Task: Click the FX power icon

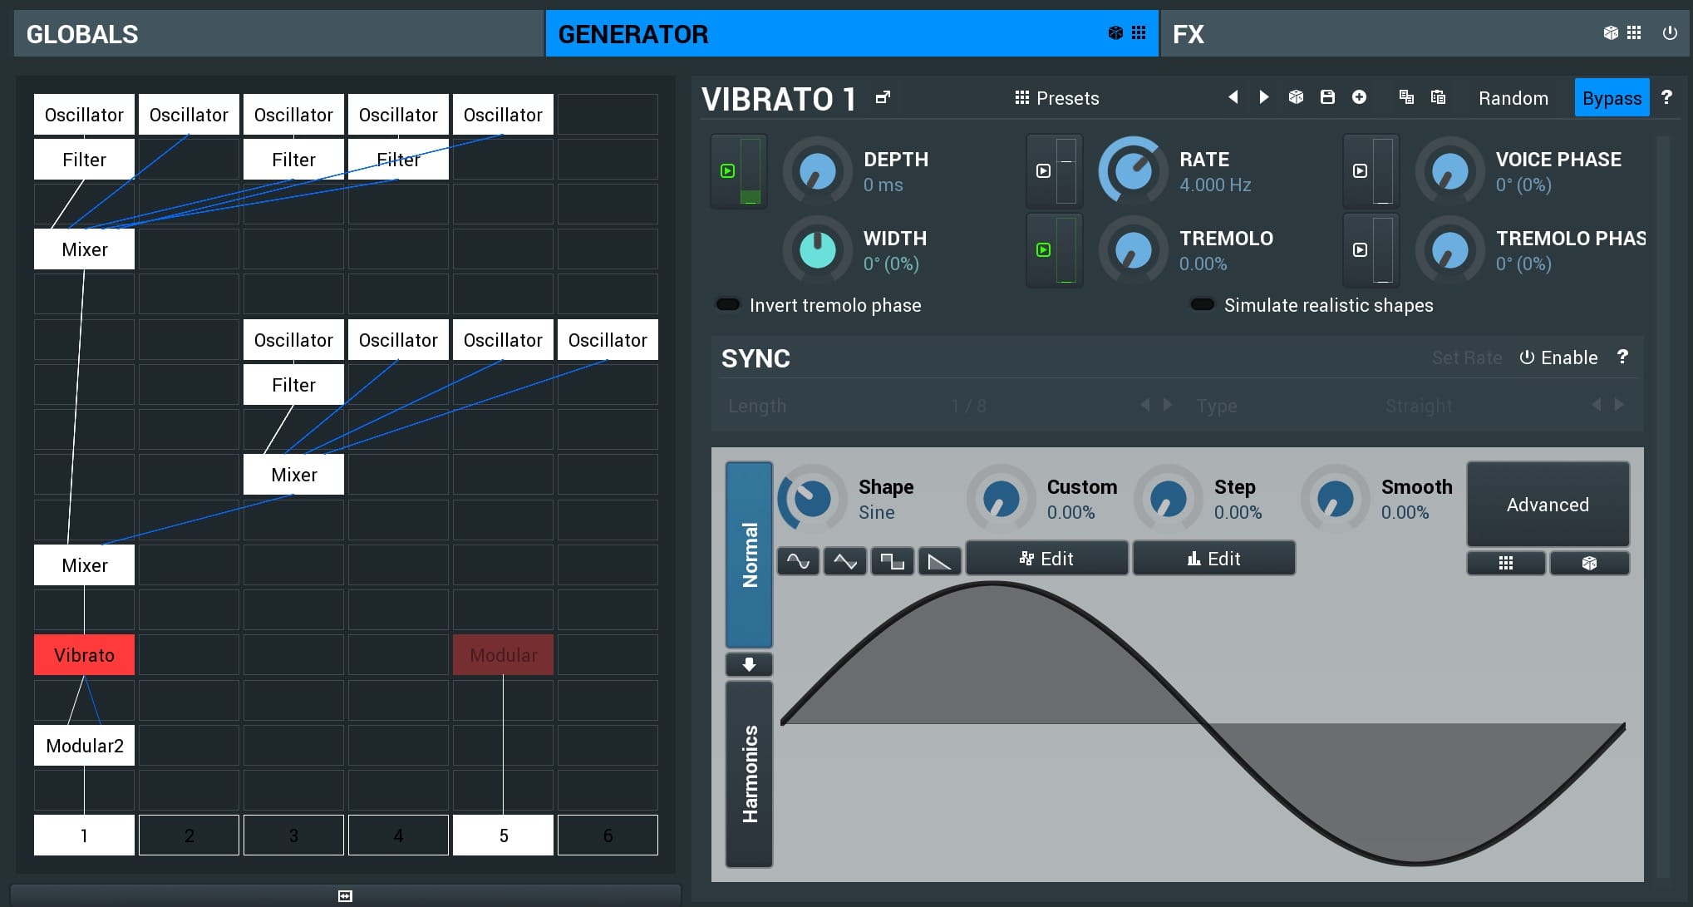Action: [1669, 33]
